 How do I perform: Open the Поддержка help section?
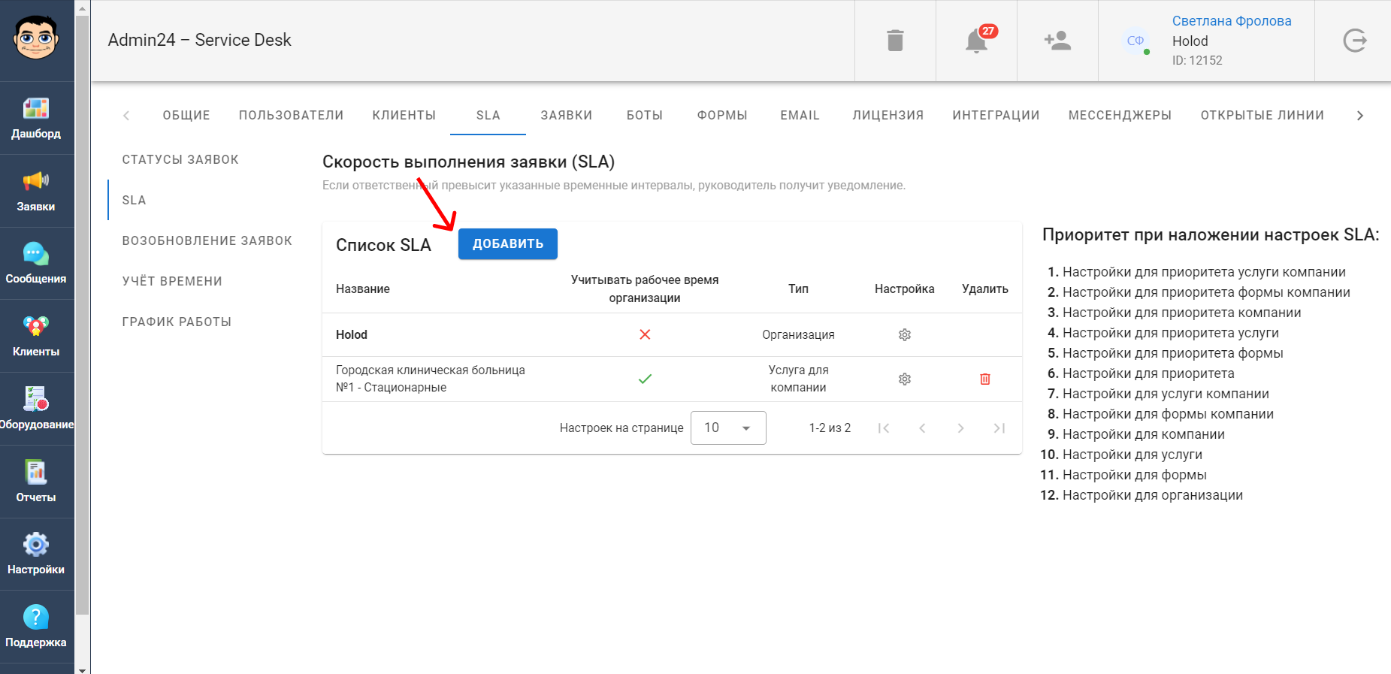[x=36, y=627]
